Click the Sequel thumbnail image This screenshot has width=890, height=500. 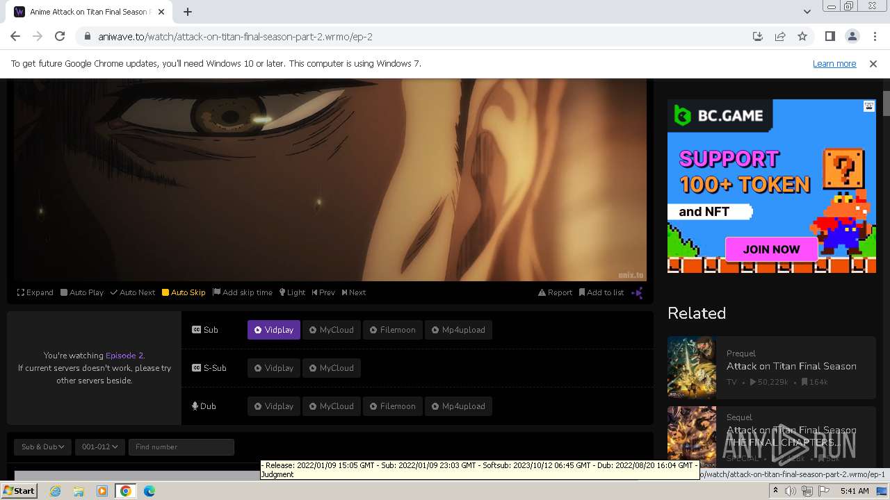tap(692, 436)
